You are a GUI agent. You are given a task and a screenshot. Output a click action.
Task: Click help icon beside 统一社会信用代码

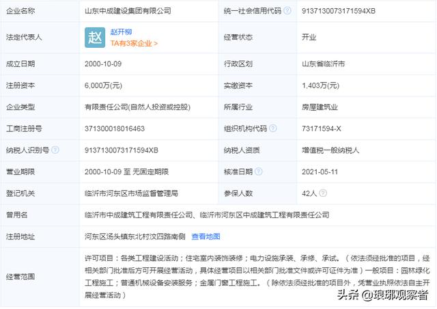[x=287, y=12]
